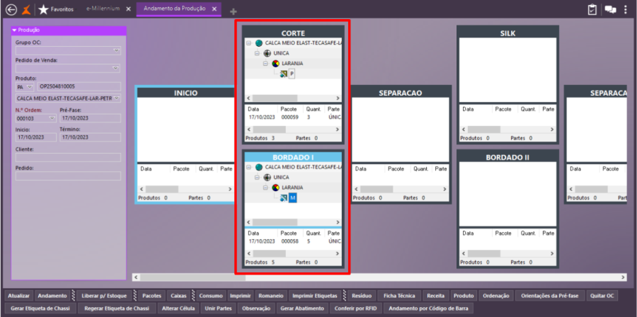Open Ficha Técnica button
This screenshot has width=637, height=317.
[x=399, y=296]
